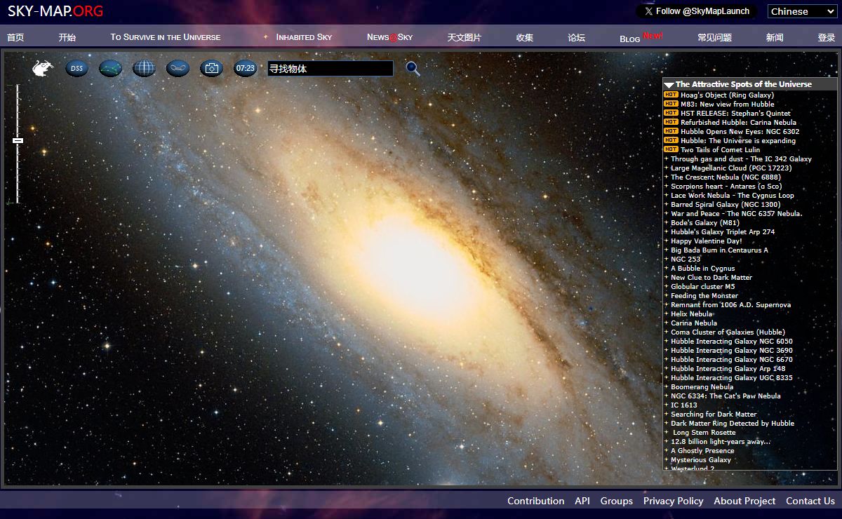Image resolution: width=842 pixels, height=519 pixels.
Task: Open the Inhabited Sky menu item
Action: pos(304,37)
